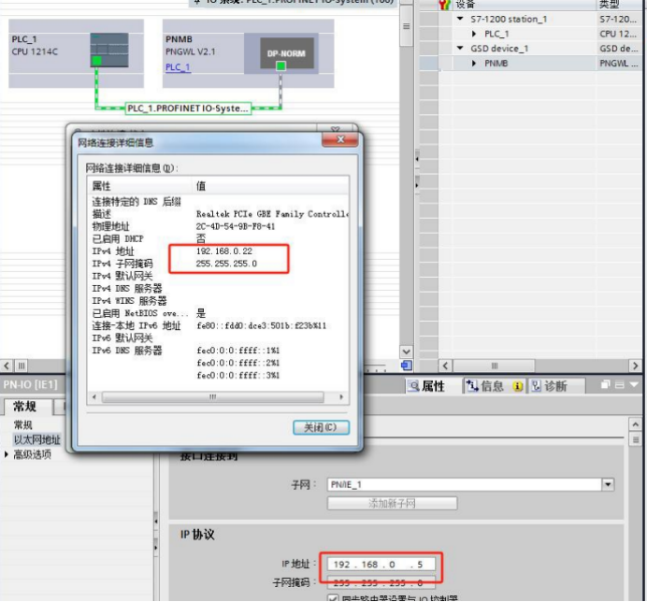Select the green port under DP-NORM

[281, 65]
